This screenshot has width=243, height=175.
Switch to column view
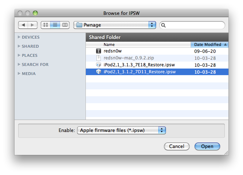tap(65, 25)
